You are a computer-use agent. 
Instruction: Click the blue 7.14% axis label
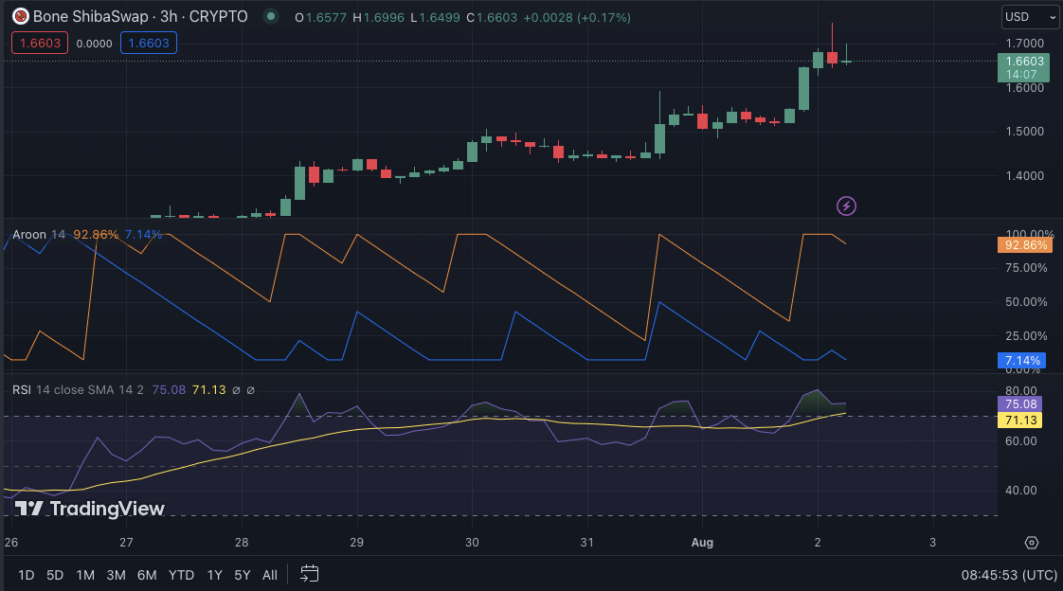1021,361
